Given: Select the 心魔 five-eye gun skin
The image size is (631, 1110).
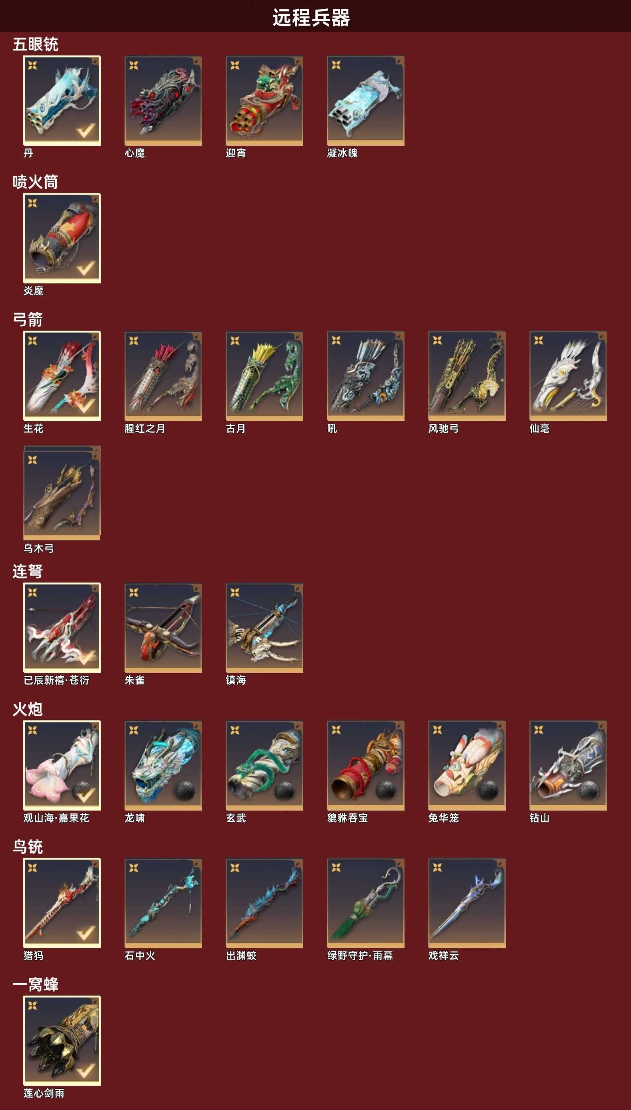Looking at the screenshot, I should coord(163,100).
